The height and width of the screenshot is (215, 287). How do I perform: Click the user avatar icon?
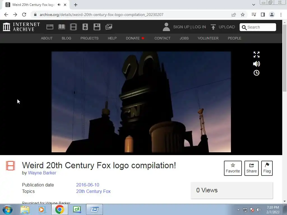pos(166,27)
